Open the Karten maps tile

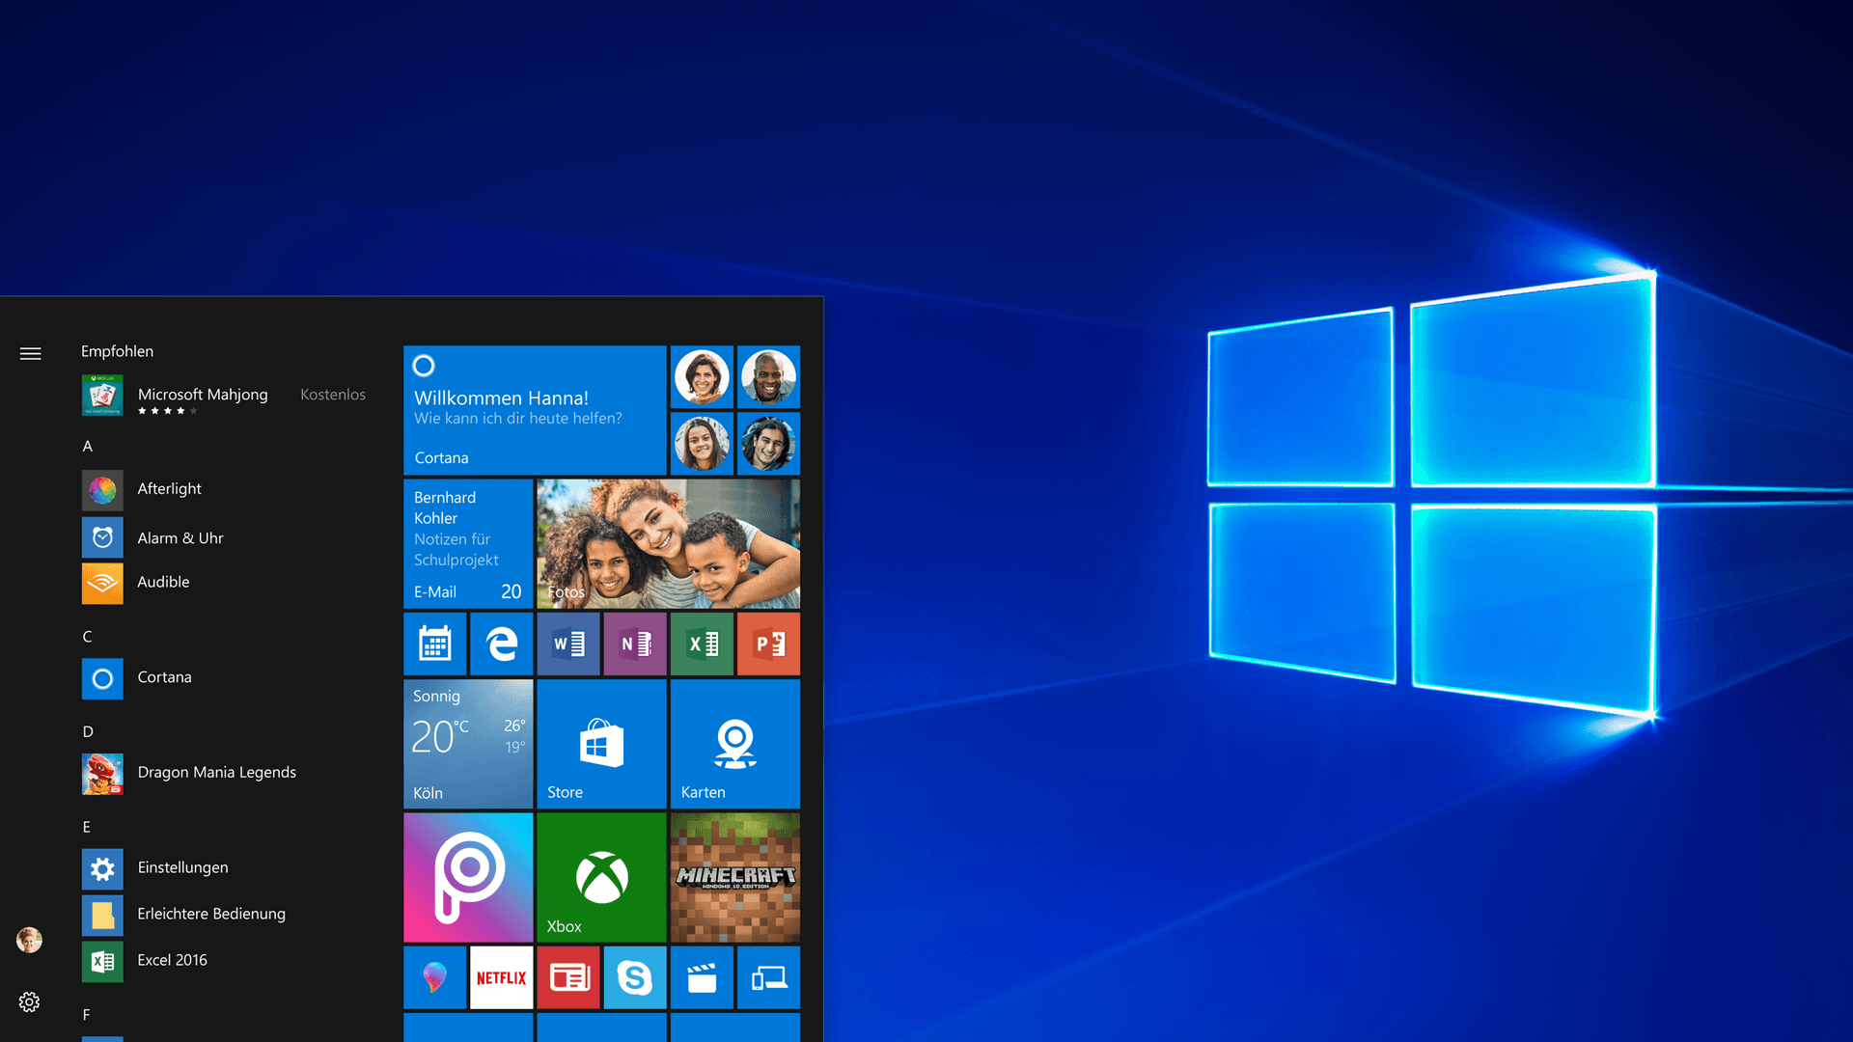pos(734,744)
